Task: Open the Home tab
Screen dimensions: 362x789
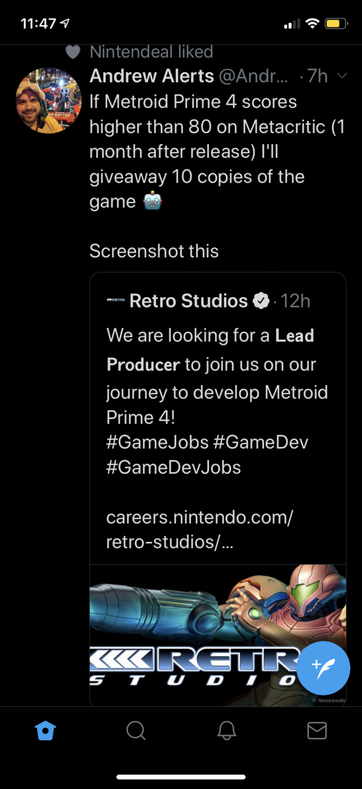Action: pos(45,731)
